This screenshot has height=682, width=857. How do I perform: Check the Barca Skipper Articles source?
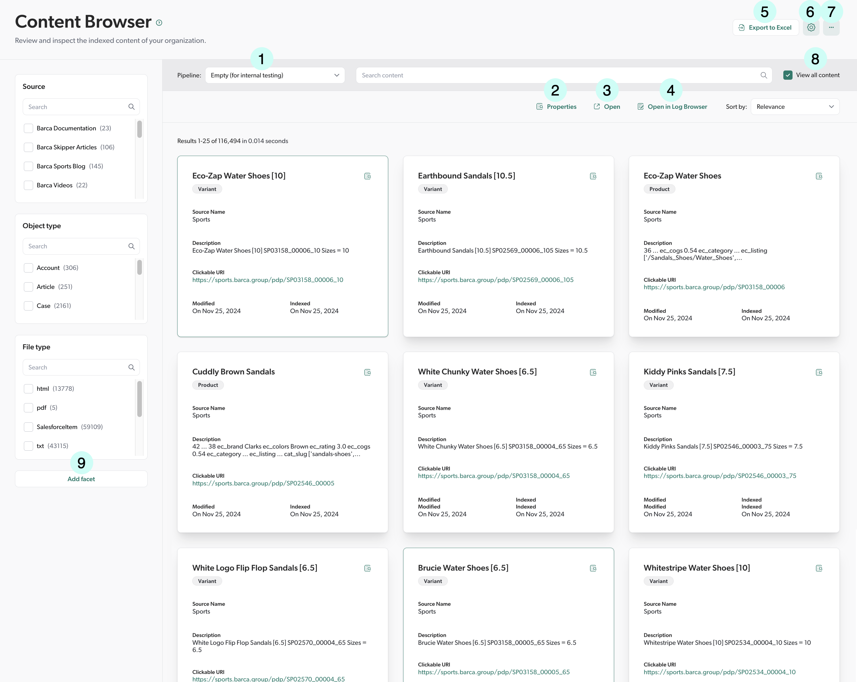[28, 147]
